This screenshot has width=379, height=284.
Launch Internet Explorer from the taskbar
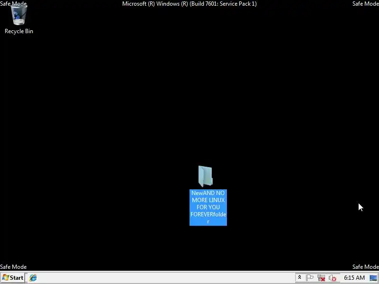click(x=33, y=278)
